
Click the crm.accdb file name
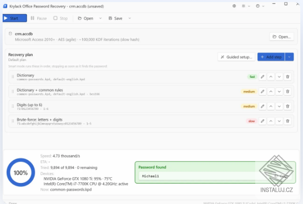[24, 34]
